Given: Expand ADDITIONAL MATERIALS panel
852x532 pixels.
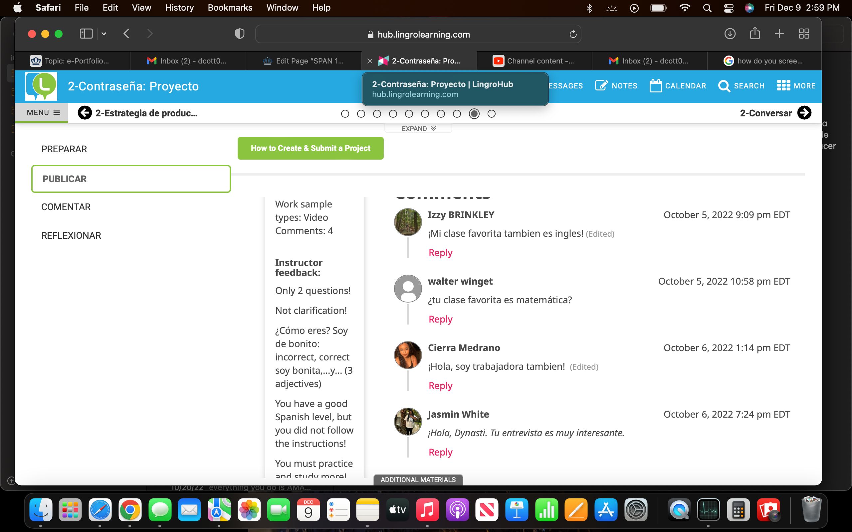Looking at the screenshot, I should [418, 479].
